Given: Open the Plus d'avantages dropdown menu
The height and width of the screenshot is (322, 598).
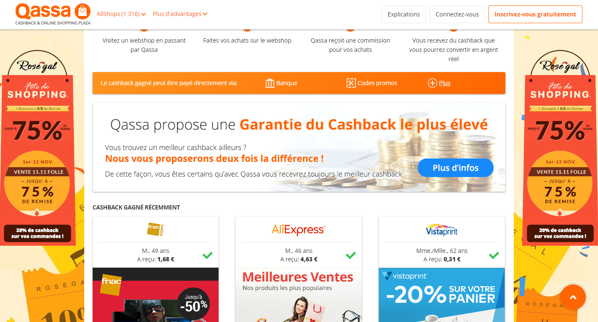Looking at the screenshot, I should [180, 14].
